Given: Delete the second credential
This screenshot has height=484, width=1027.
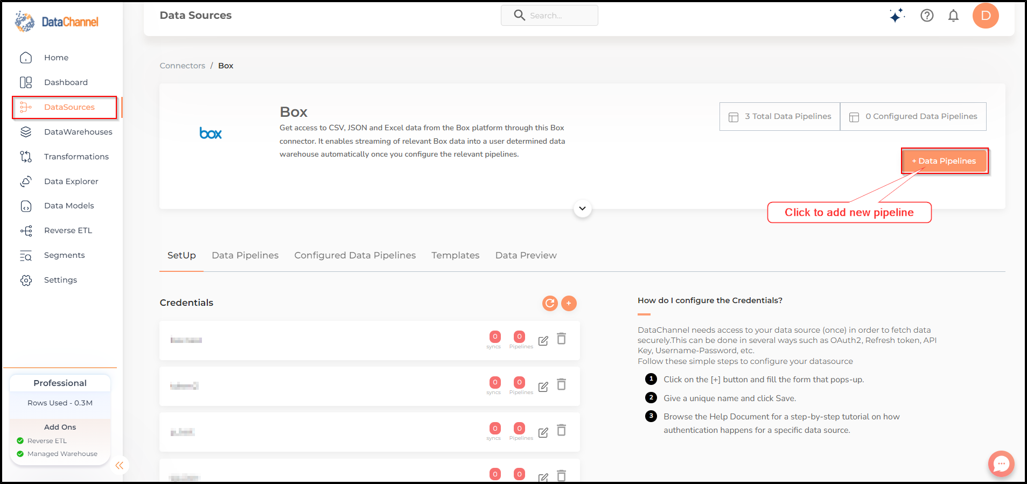Looking at the screenshot, I should click(561, 384).
